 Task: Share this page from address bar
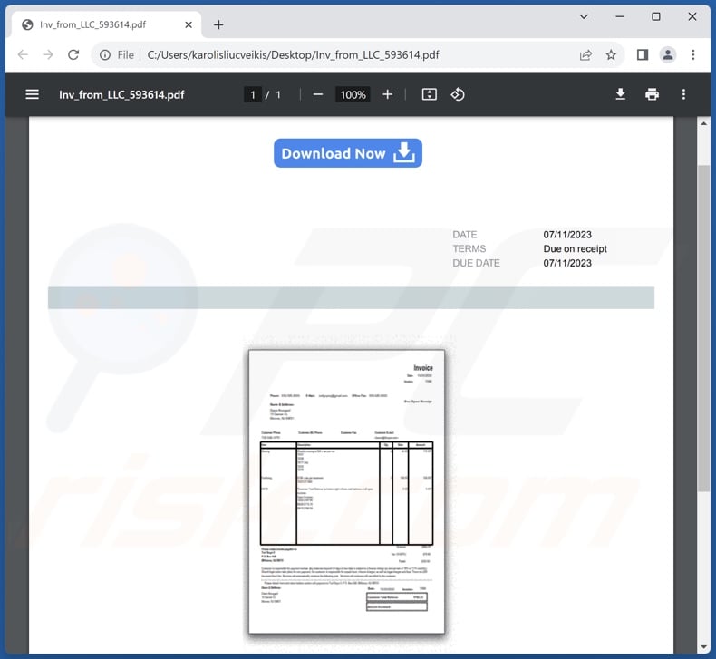(x=586, y=54)
